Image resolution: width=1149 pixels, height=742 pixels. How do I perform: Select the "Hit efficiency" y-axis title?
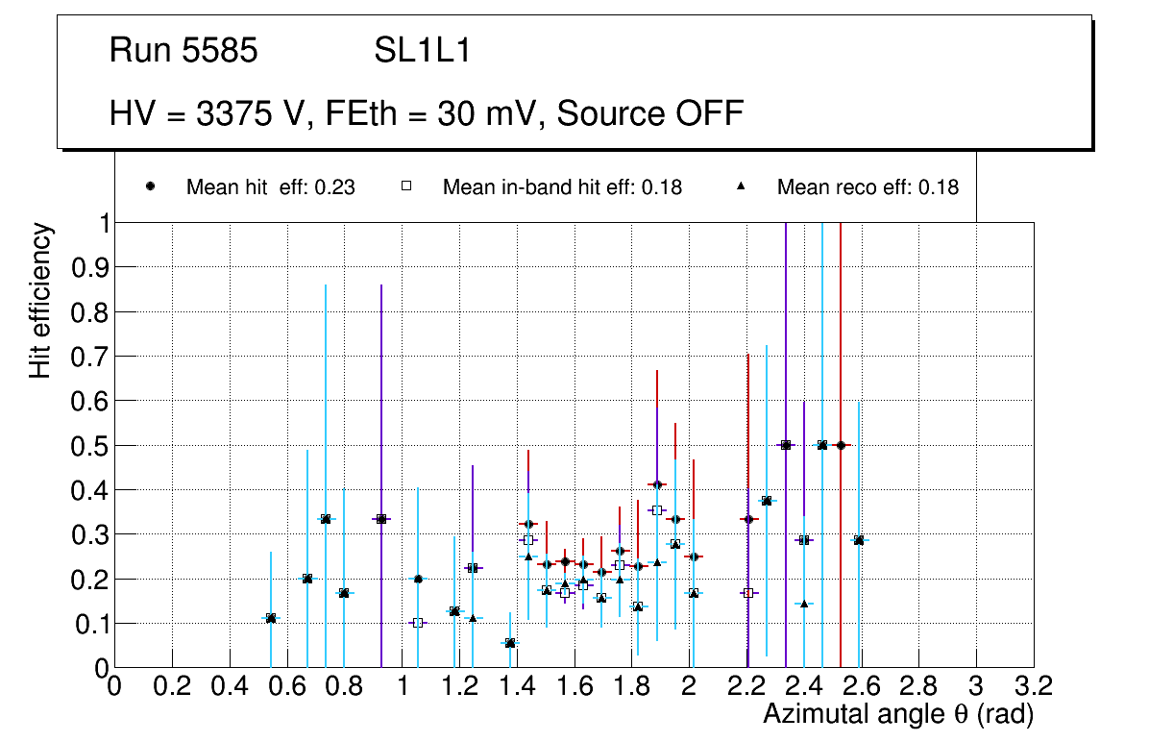pos(40,300)
